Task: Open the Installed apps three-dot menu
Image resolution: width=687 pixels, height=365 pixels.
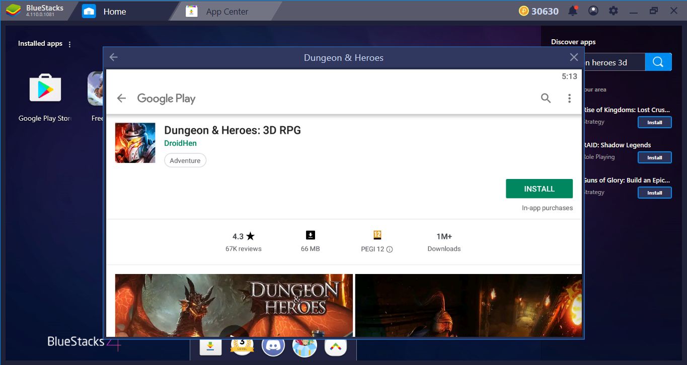Action: pyautogui.click(x=69, y=44)
